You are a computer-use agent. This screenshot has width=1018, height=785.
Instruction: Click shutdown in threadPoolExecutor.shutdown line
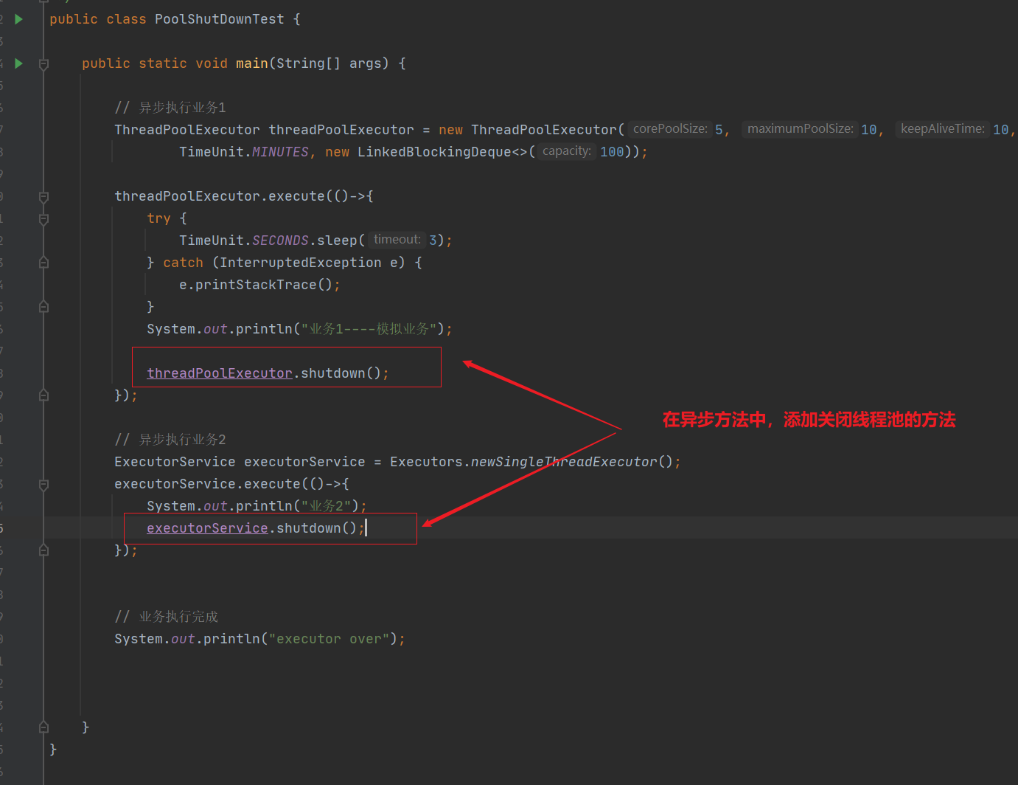pyautogui.click(x=333, y=373)
